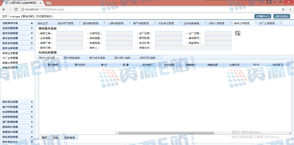
Task: Click the 归库 button
Action: pos(56,138)
